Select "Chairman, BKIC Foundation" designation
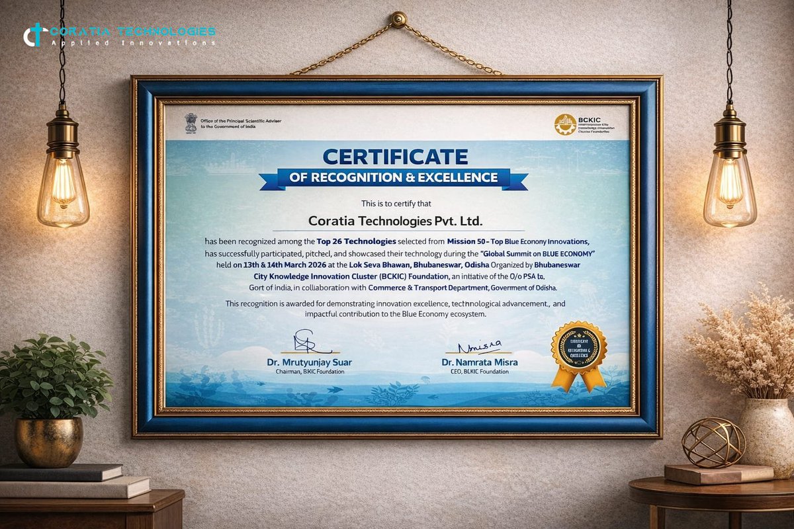 tap(310, 372)
